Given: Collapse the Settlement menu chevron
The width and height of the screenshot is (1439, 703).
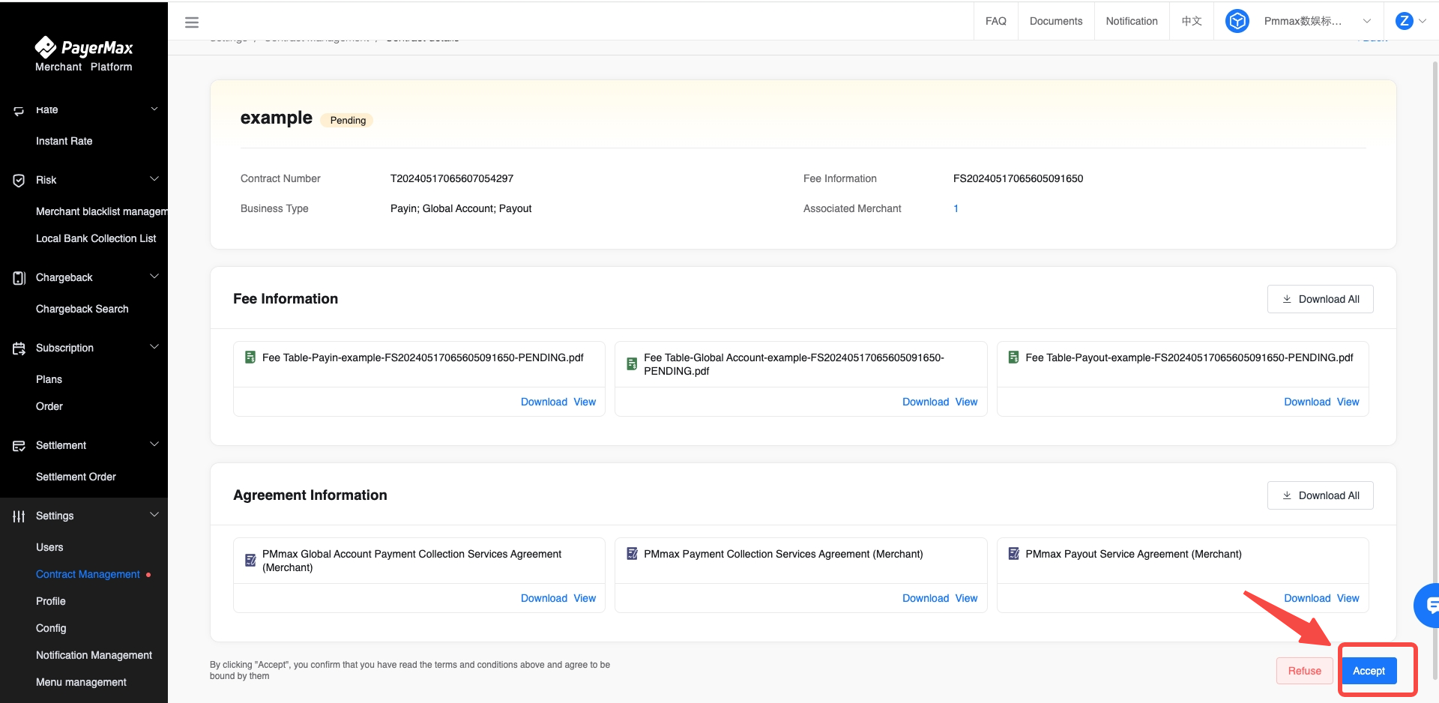Looking at the screenshot, I should [154, 444].
